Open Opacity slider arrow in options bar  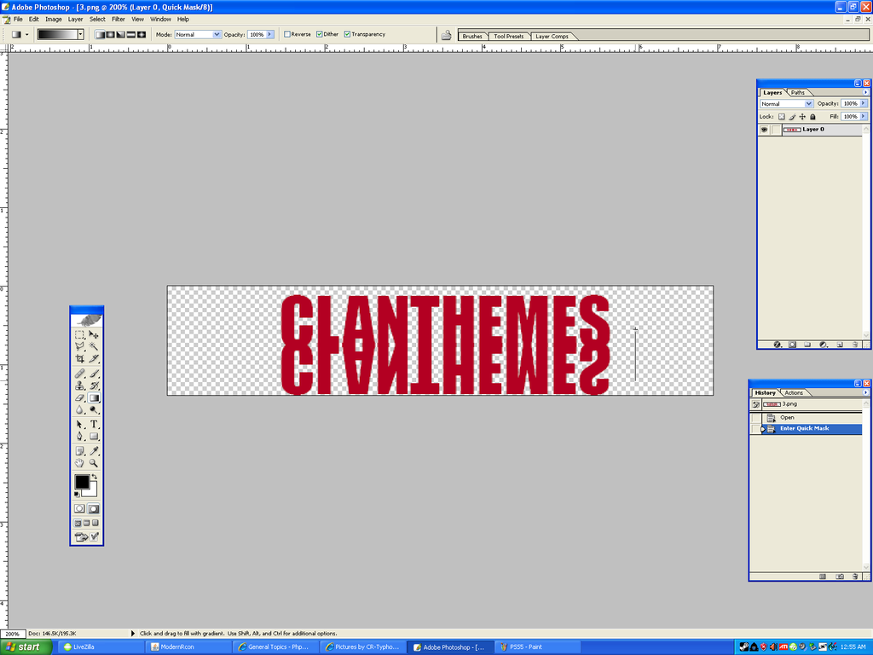point(270,34)
